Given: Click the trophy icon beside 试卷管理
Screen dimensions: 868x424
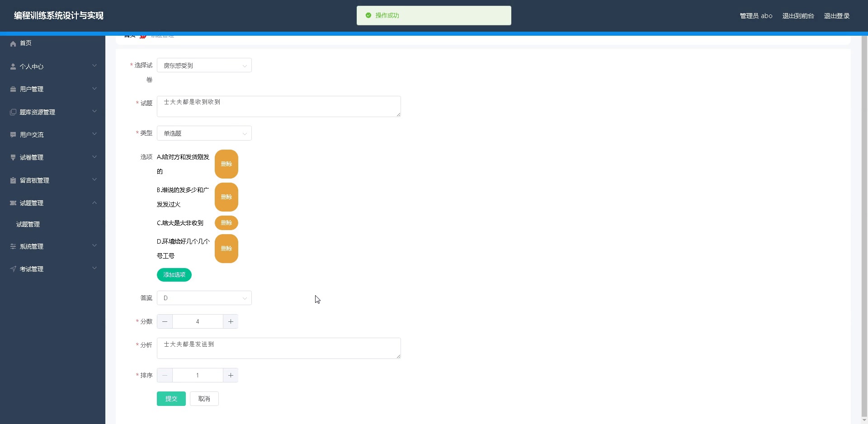Looking at the screenshot, I should [13, 157].
